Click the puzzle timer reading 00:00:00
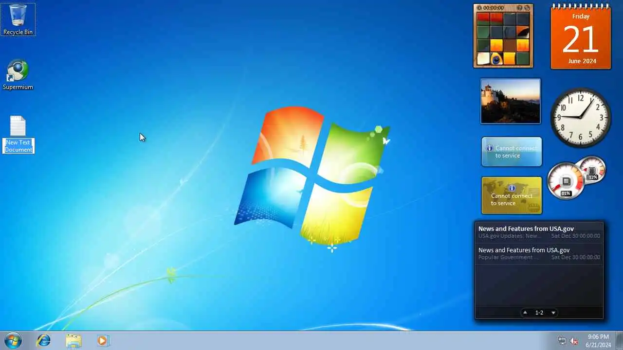The image size is (623, 350). (494, 8)
